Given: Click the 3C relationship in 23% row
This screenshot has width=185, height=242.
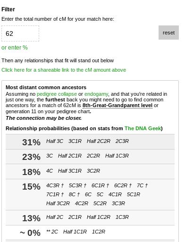Looking at the screenshot, I should [x=50, y=156].
